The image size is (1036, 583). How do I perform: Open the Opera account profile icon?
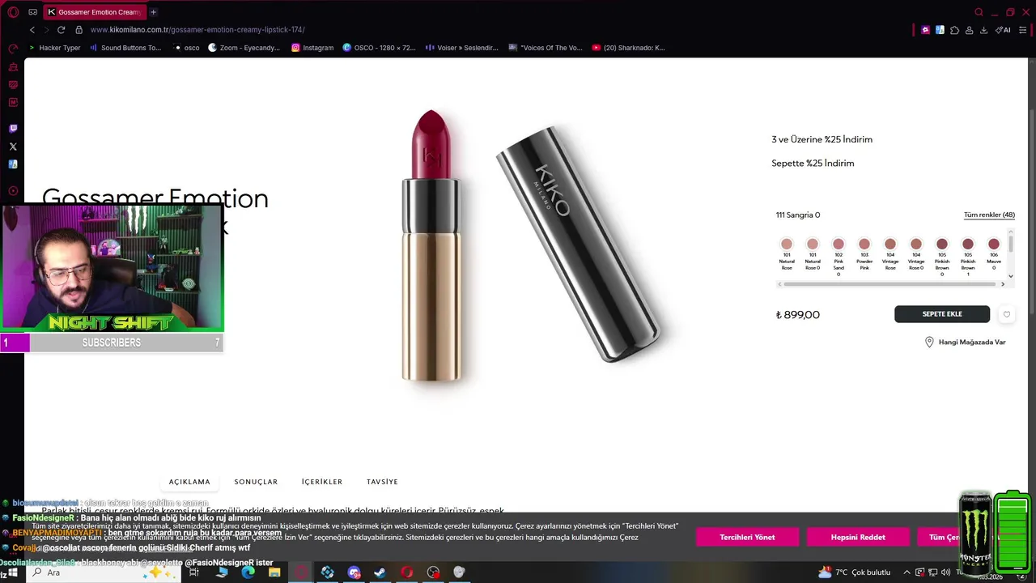(x=969, y=30)
